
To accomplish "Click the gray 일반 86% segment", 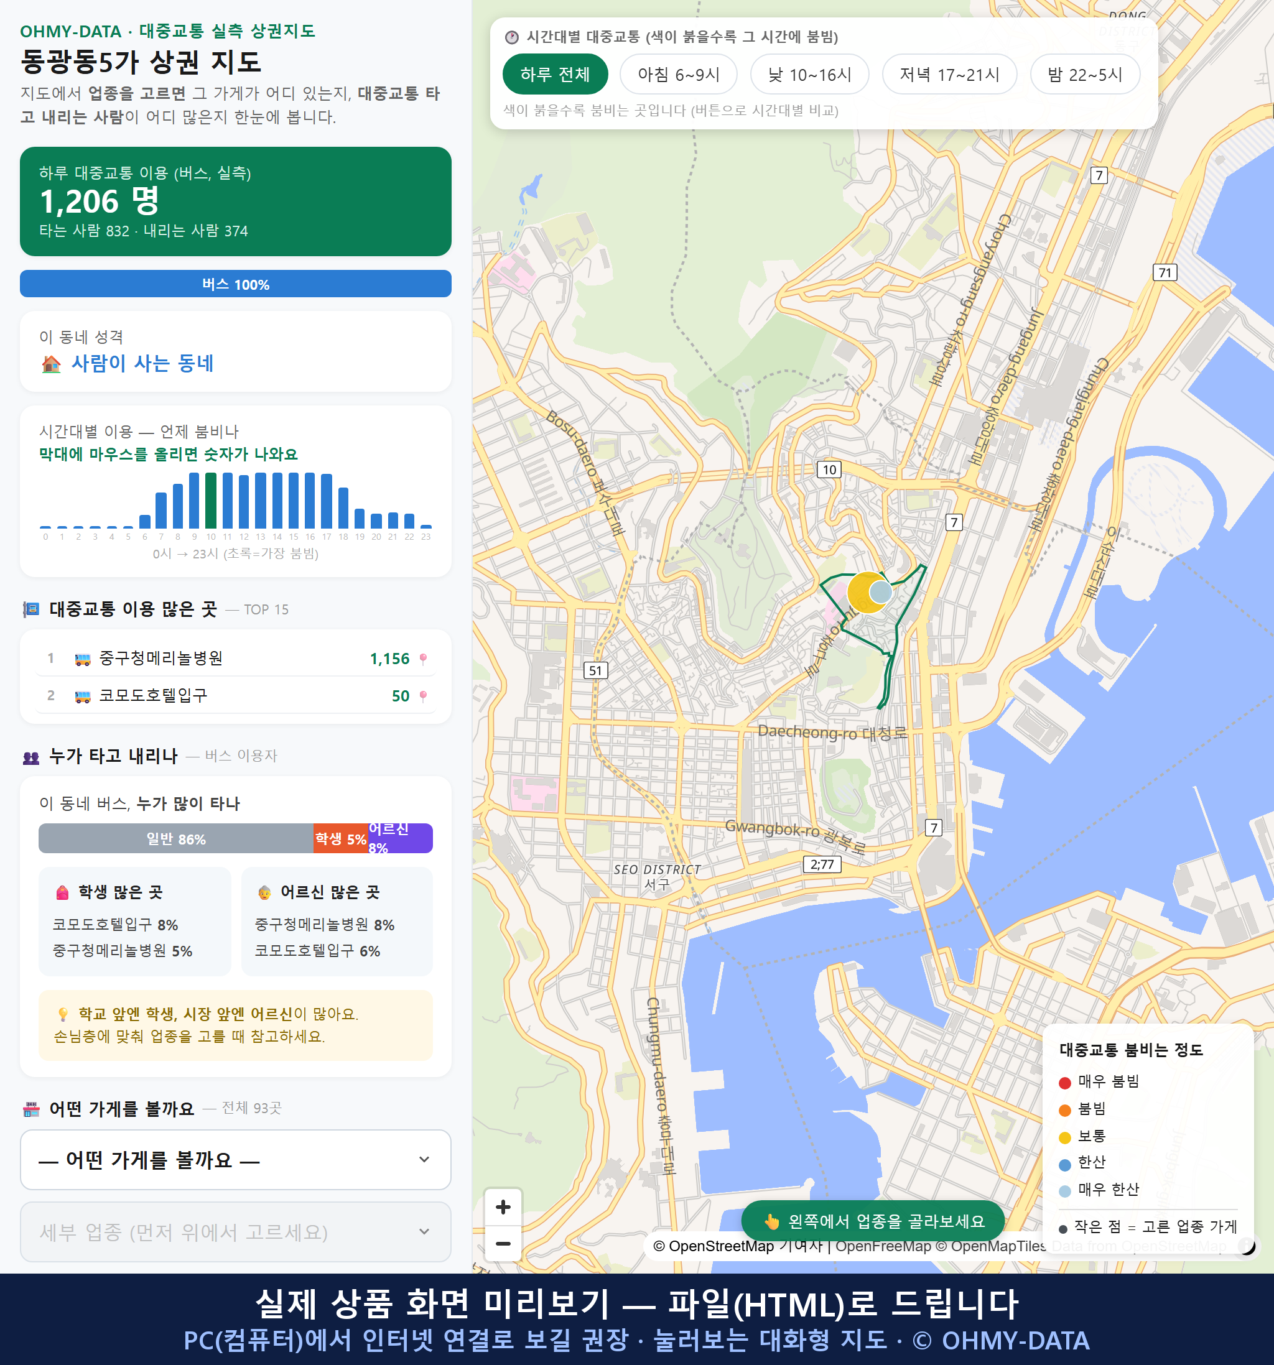I will [176, 838].
